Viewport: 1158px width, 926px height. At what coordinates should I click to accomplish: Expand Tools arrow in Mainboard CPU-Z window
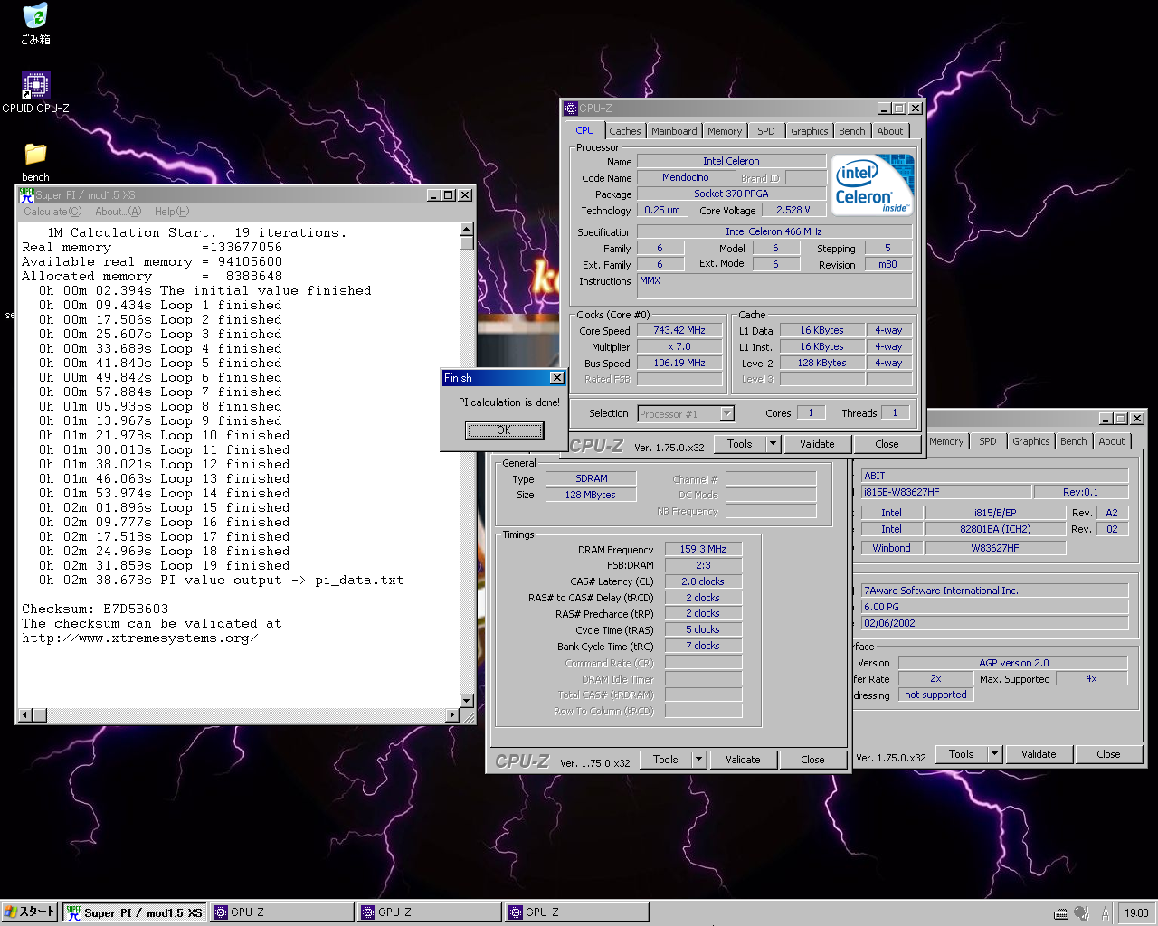click(x=995, y=754)
